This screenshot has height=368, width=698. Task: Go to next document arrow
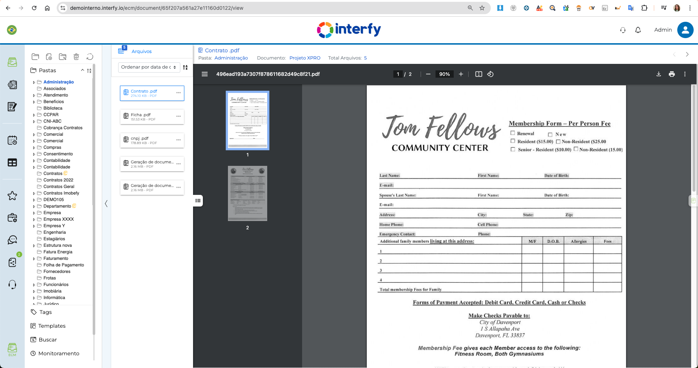point(687,54)
